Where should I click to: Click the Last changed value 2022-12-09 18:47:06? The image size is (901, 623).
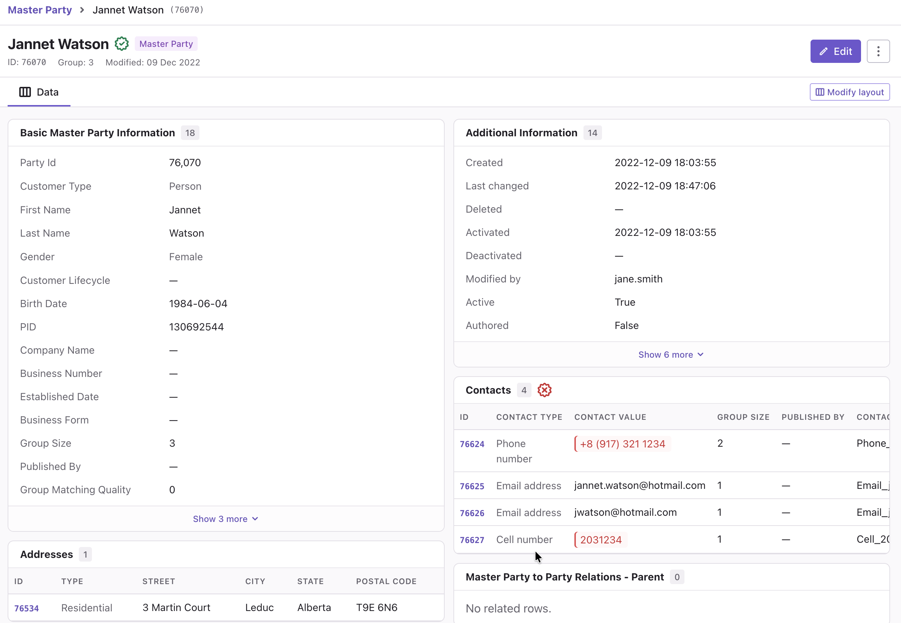[x=665, y=186]
